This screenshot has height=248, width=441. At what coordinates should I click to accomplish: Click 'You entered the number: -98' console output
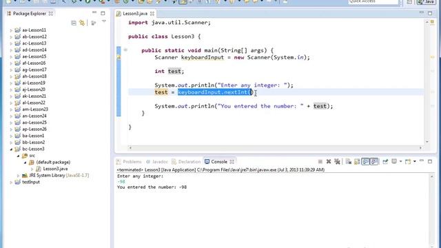tap(152, 187)
